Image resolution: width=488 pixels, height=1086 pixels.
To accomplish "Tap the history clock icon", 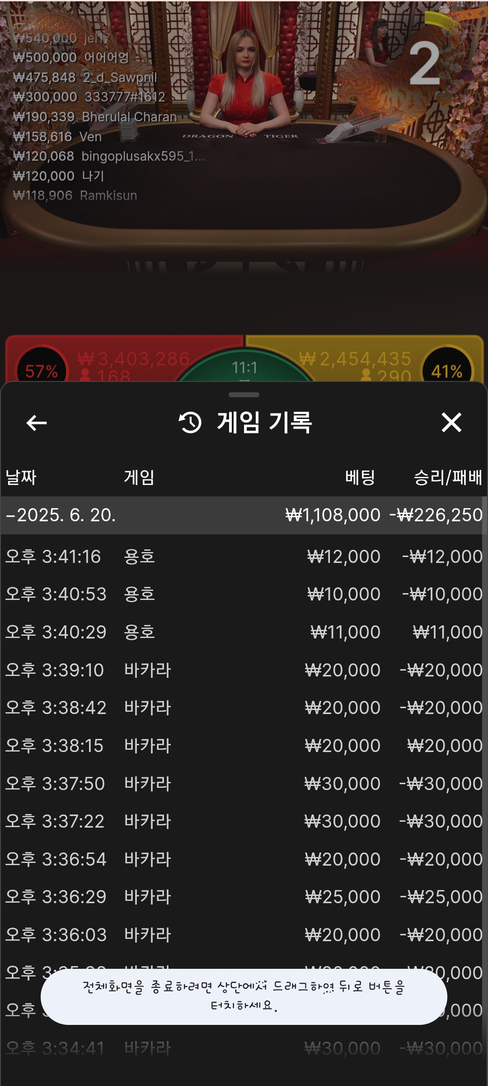I will pyautogui.click(x=190, y=423).
